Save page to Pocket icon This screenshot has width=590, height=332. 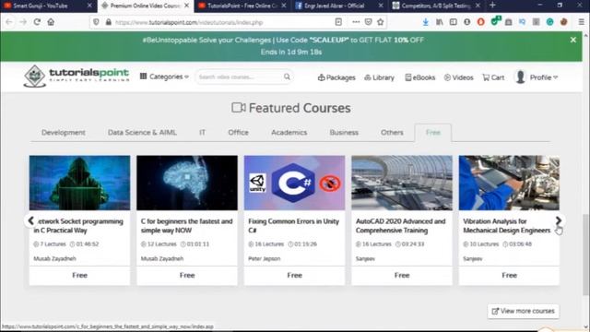click(x=369, y=22)
